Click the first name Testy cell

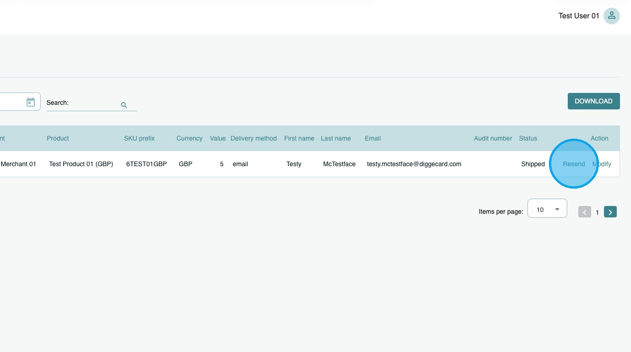click(294, 164)
